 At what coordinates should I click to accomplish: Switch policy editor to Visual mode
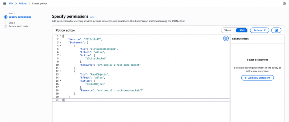(228, 30)
